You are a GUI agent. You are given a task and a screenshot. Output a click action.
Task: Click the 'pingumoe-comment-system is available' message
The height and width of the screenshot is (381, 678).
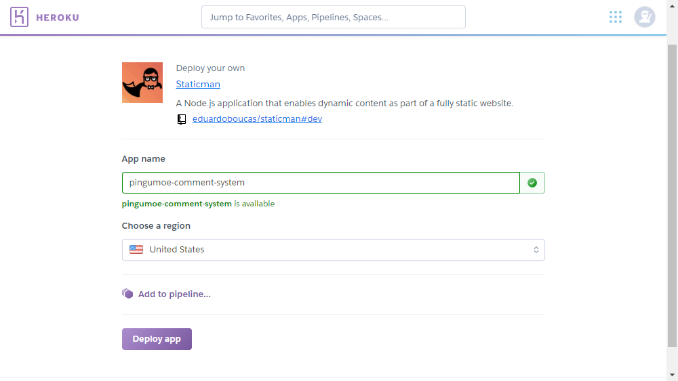(198, 204)
